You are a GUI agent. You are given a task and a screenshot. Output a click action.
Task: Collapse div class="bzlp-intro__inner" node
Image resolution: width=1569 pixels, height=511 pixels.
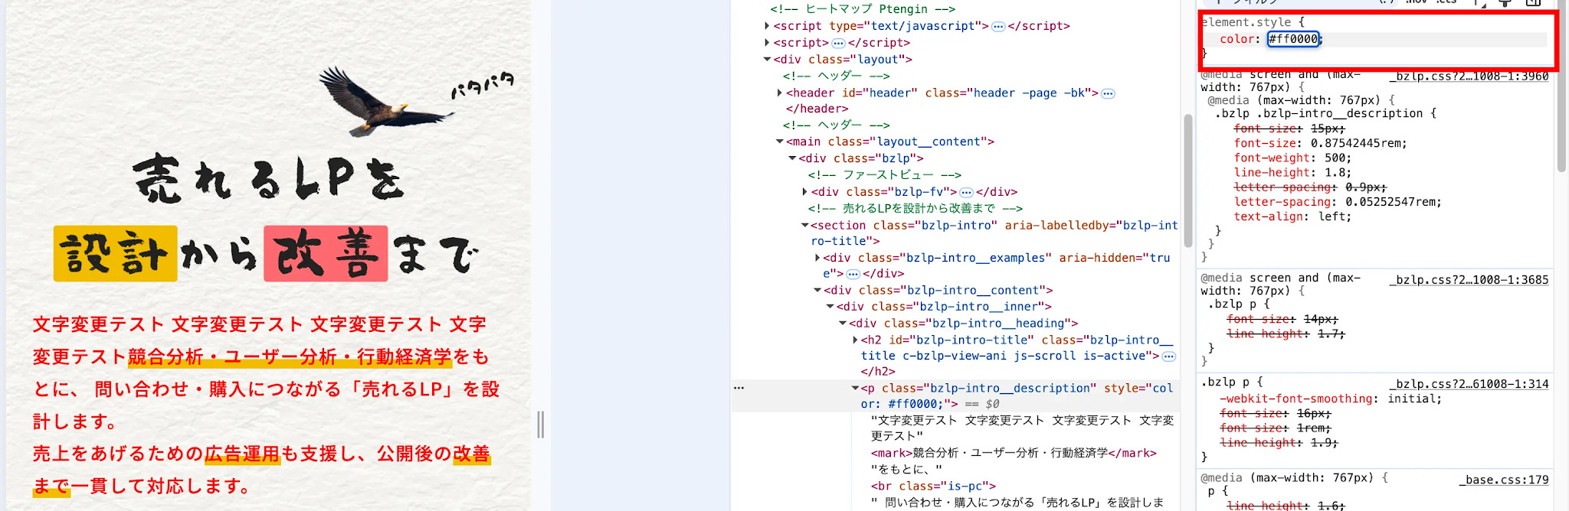[x=830, y=307]
